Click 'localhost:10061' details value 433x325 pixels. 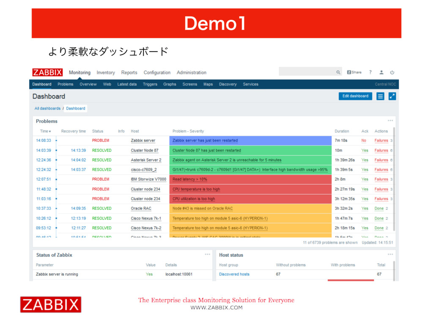(x=179, y=274)
